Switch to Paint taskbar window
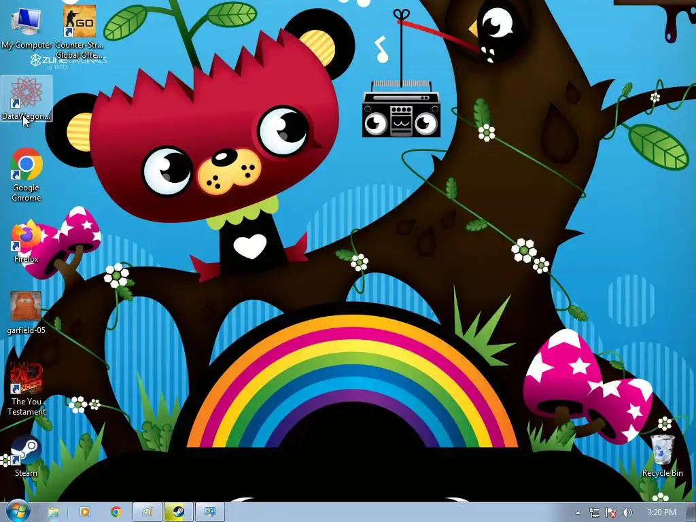This screenshot has height=522, width=696. tap(147, 512)
